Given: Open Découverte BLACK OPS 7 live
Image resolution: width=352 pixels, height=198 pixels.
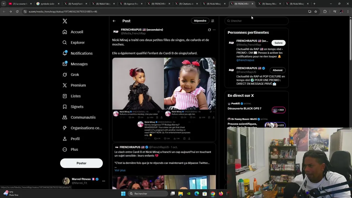Looking at the screenshot, I should click(x=244, y=109).
